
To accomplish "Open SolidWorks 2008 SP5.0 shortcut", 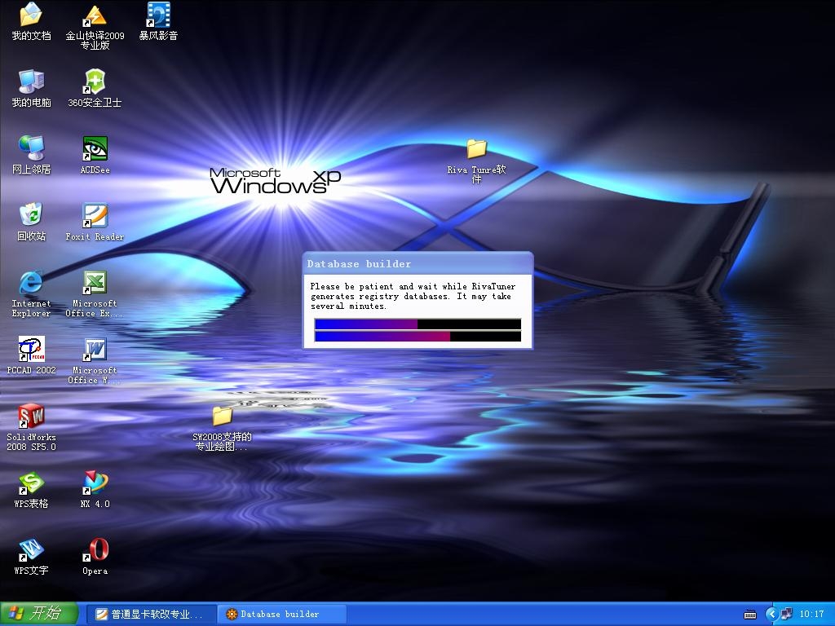I will coord(31,427).
